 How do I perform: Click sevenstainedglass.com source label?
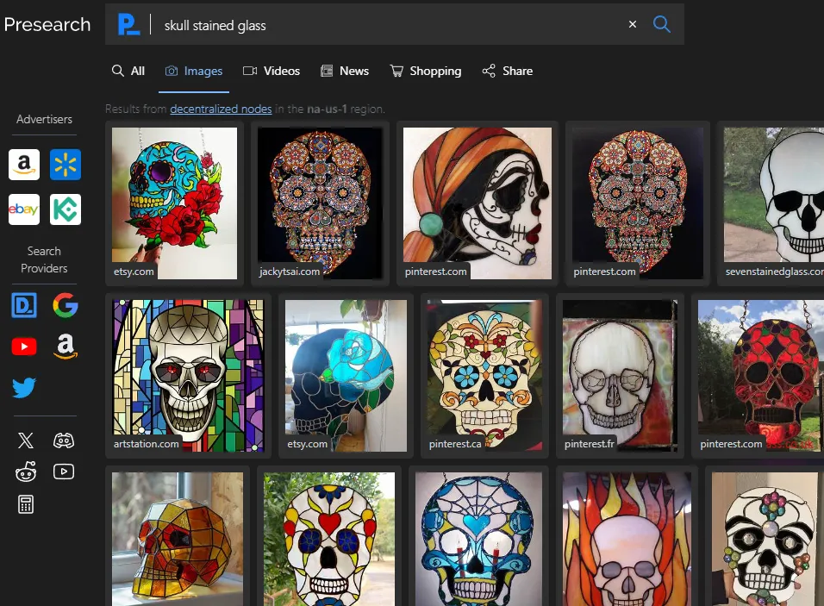pos(774,272)
